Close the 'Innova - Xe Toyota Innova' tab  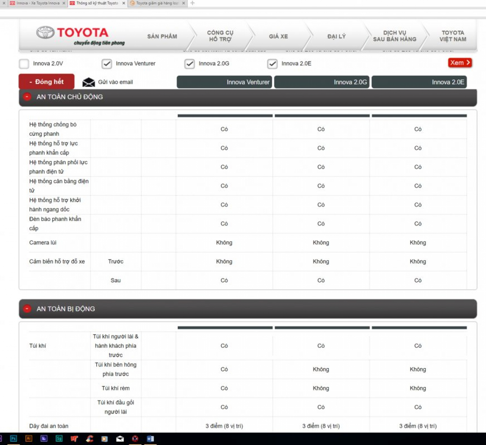pos(64,3)
